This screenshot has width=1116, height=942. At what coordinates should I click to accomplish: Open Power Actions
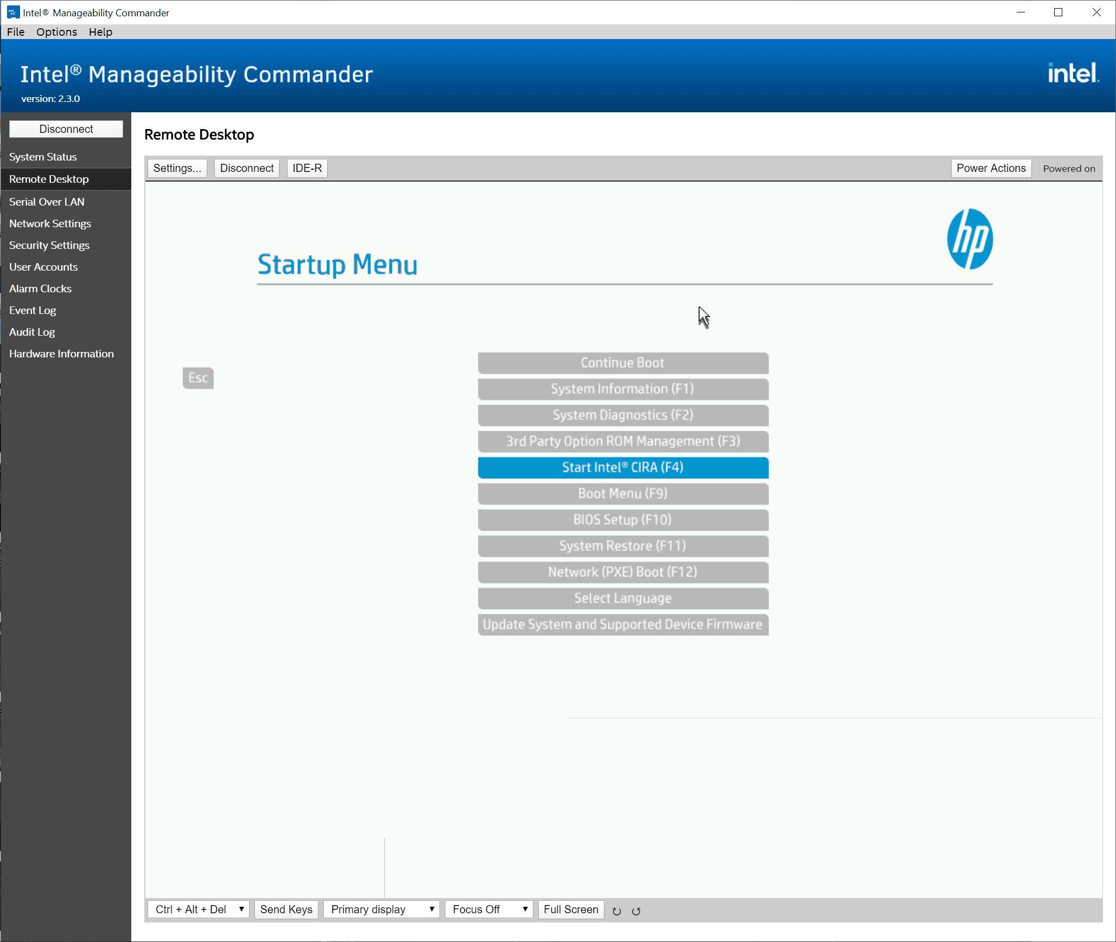point(991,168)
